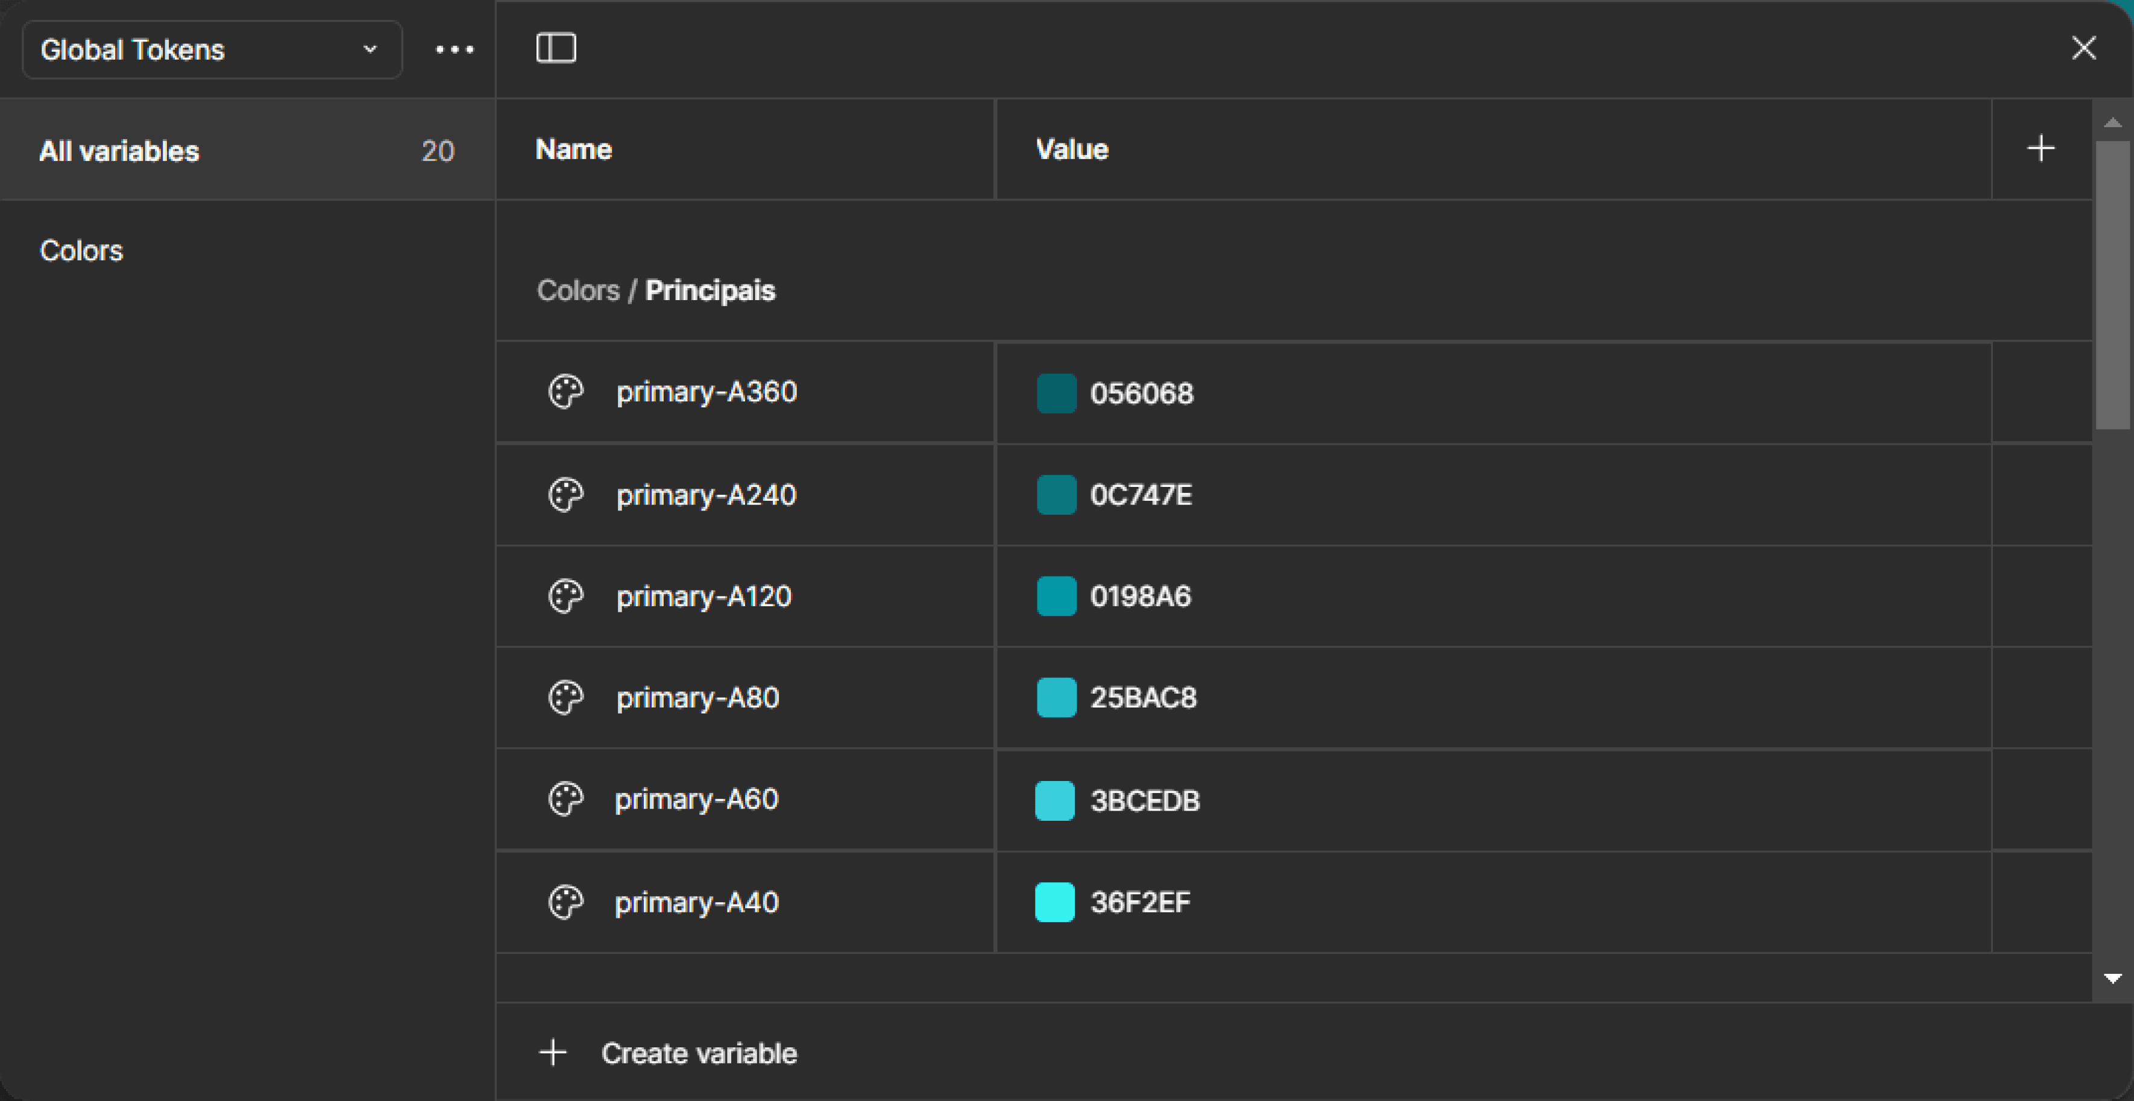Open color swatch for 056068
The image size is (2134, 1101).
click(x=1056, y=393)
